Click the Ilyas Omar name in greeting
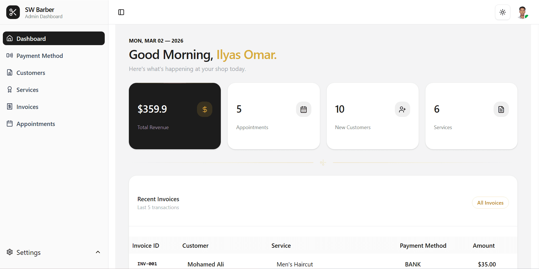Screen dimensions: 539x269 246,55
